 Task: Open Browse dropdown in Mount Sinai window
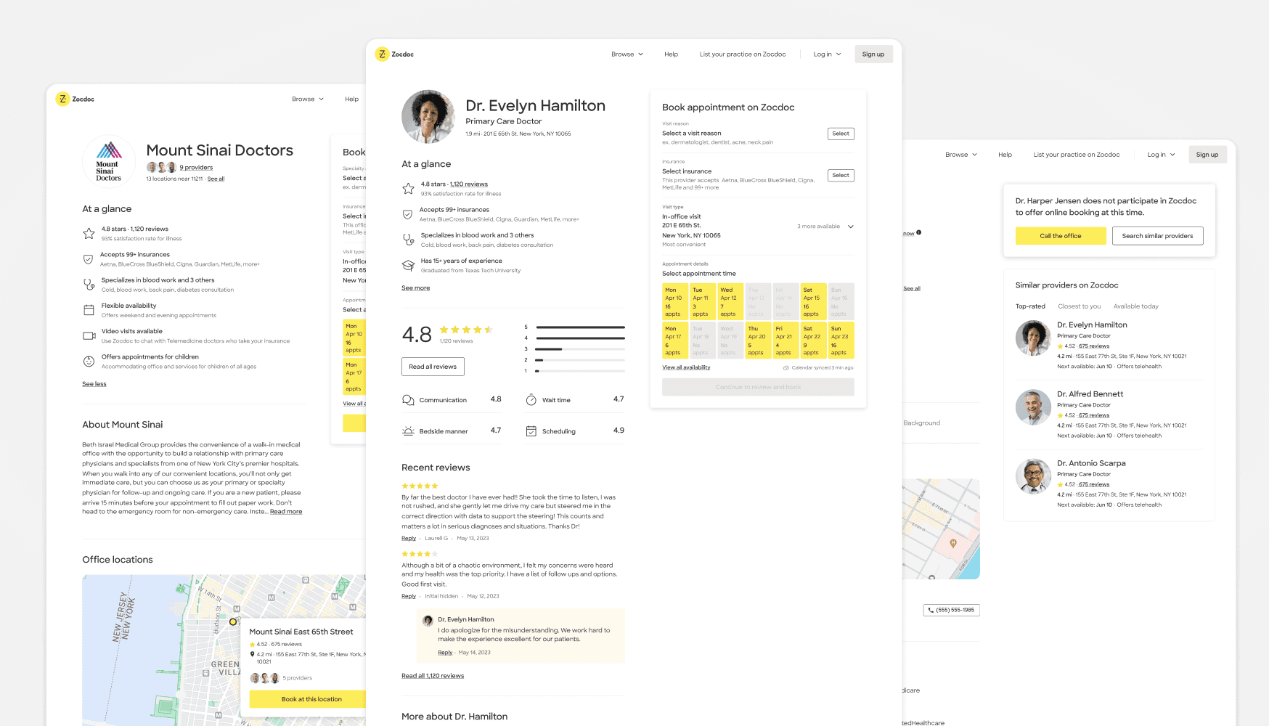click(x=308, y=99)
